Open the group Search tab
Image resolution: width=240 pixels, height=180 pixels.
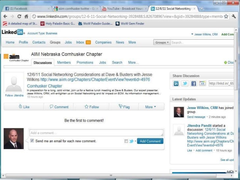coord(117,62)
